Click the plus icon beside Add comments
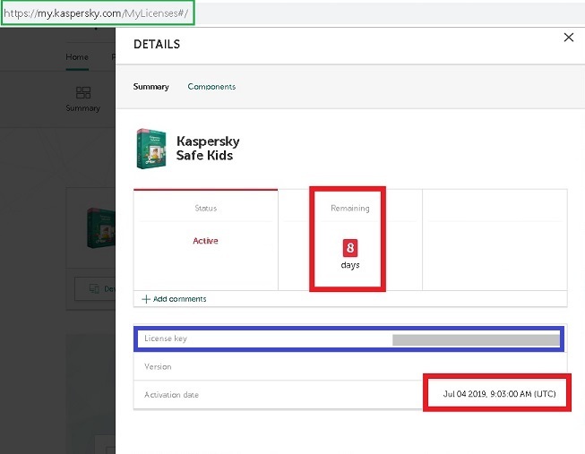This screenshot has height=454, width=585. pos(146,299)
